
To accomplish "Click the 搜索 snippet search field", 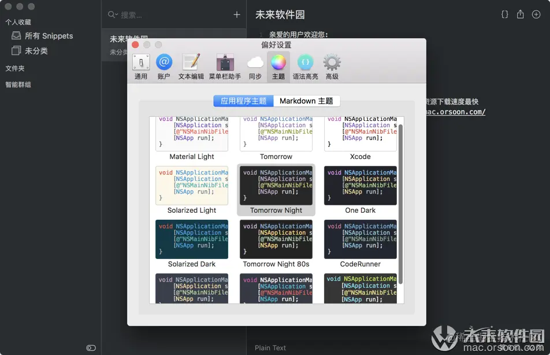I will coord(168,15).
